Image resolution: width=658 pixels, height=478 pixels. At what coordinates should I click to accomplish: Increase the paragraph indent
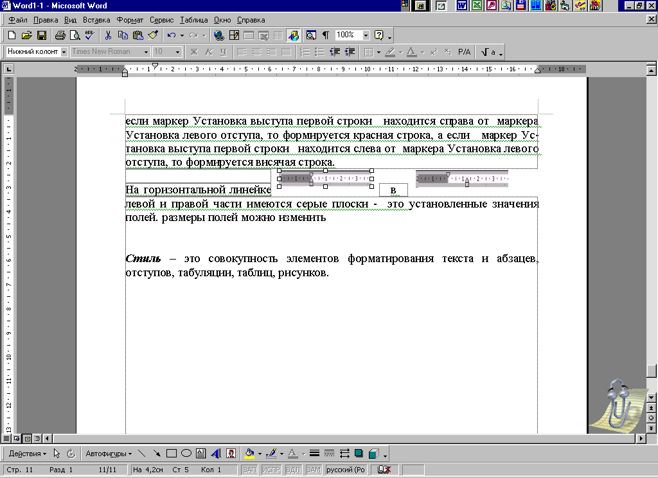tap(350, 52)
